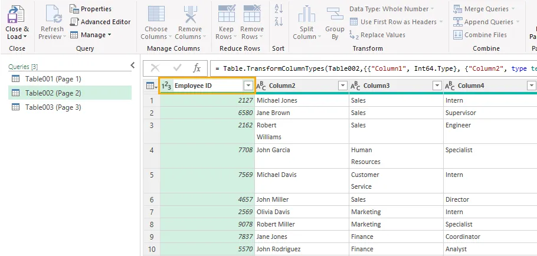Viewport: 537px width, 256px height.
Task: Click the fx formula function icon
Action: coord(197,68)
